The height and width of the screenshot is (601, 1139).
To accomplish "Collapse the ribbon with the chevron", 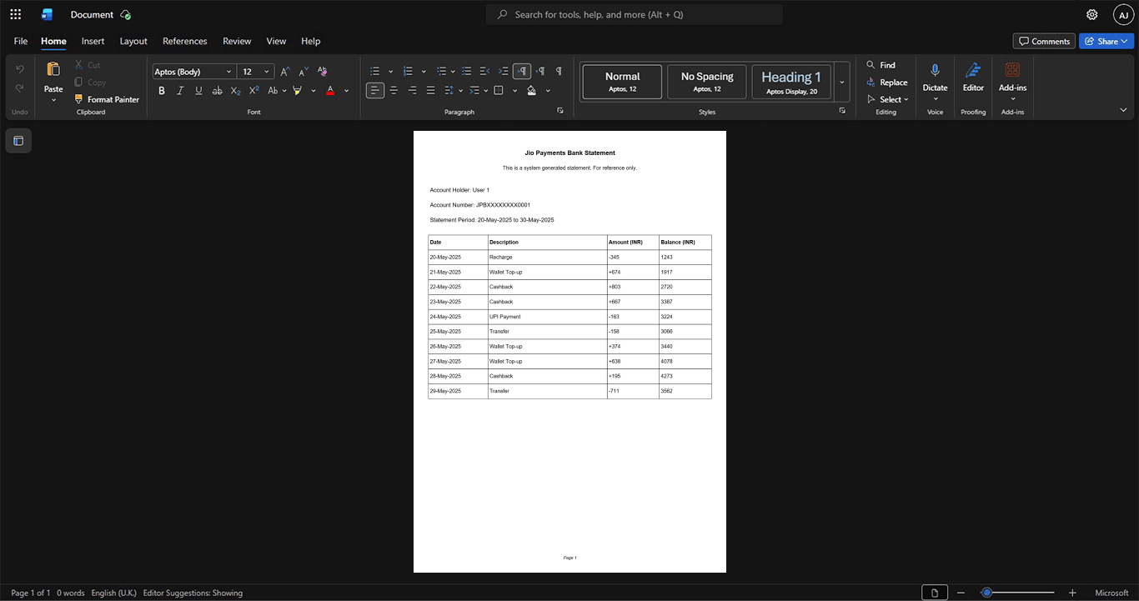I will 1123,110.
